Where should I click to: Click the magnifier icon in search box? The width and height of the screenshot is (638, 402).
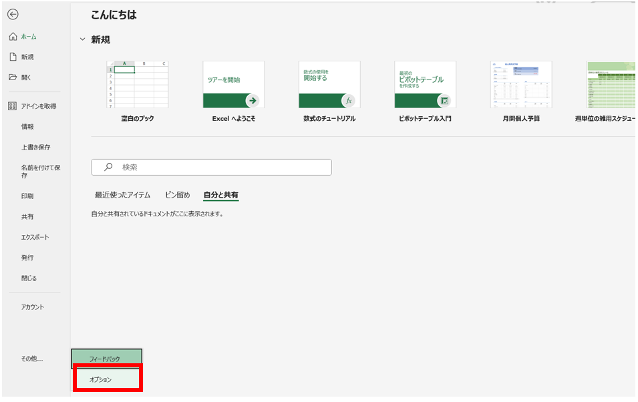click(x=108, y=167)
